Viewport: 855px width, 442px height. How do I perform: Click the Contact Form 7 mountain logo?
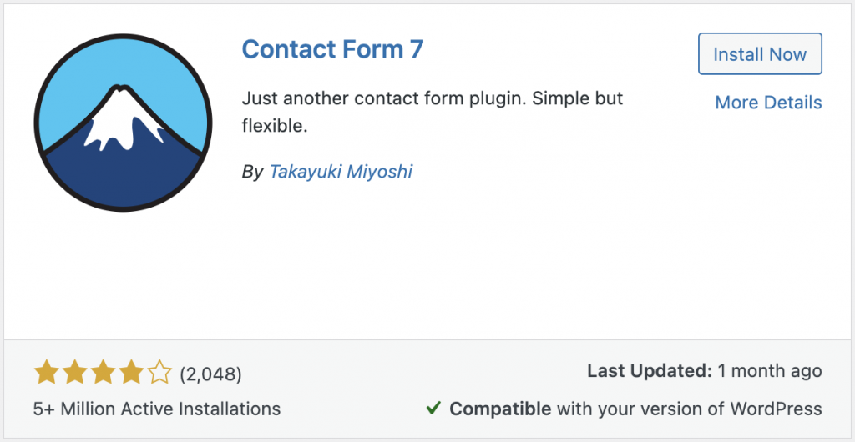pos(123,123)
